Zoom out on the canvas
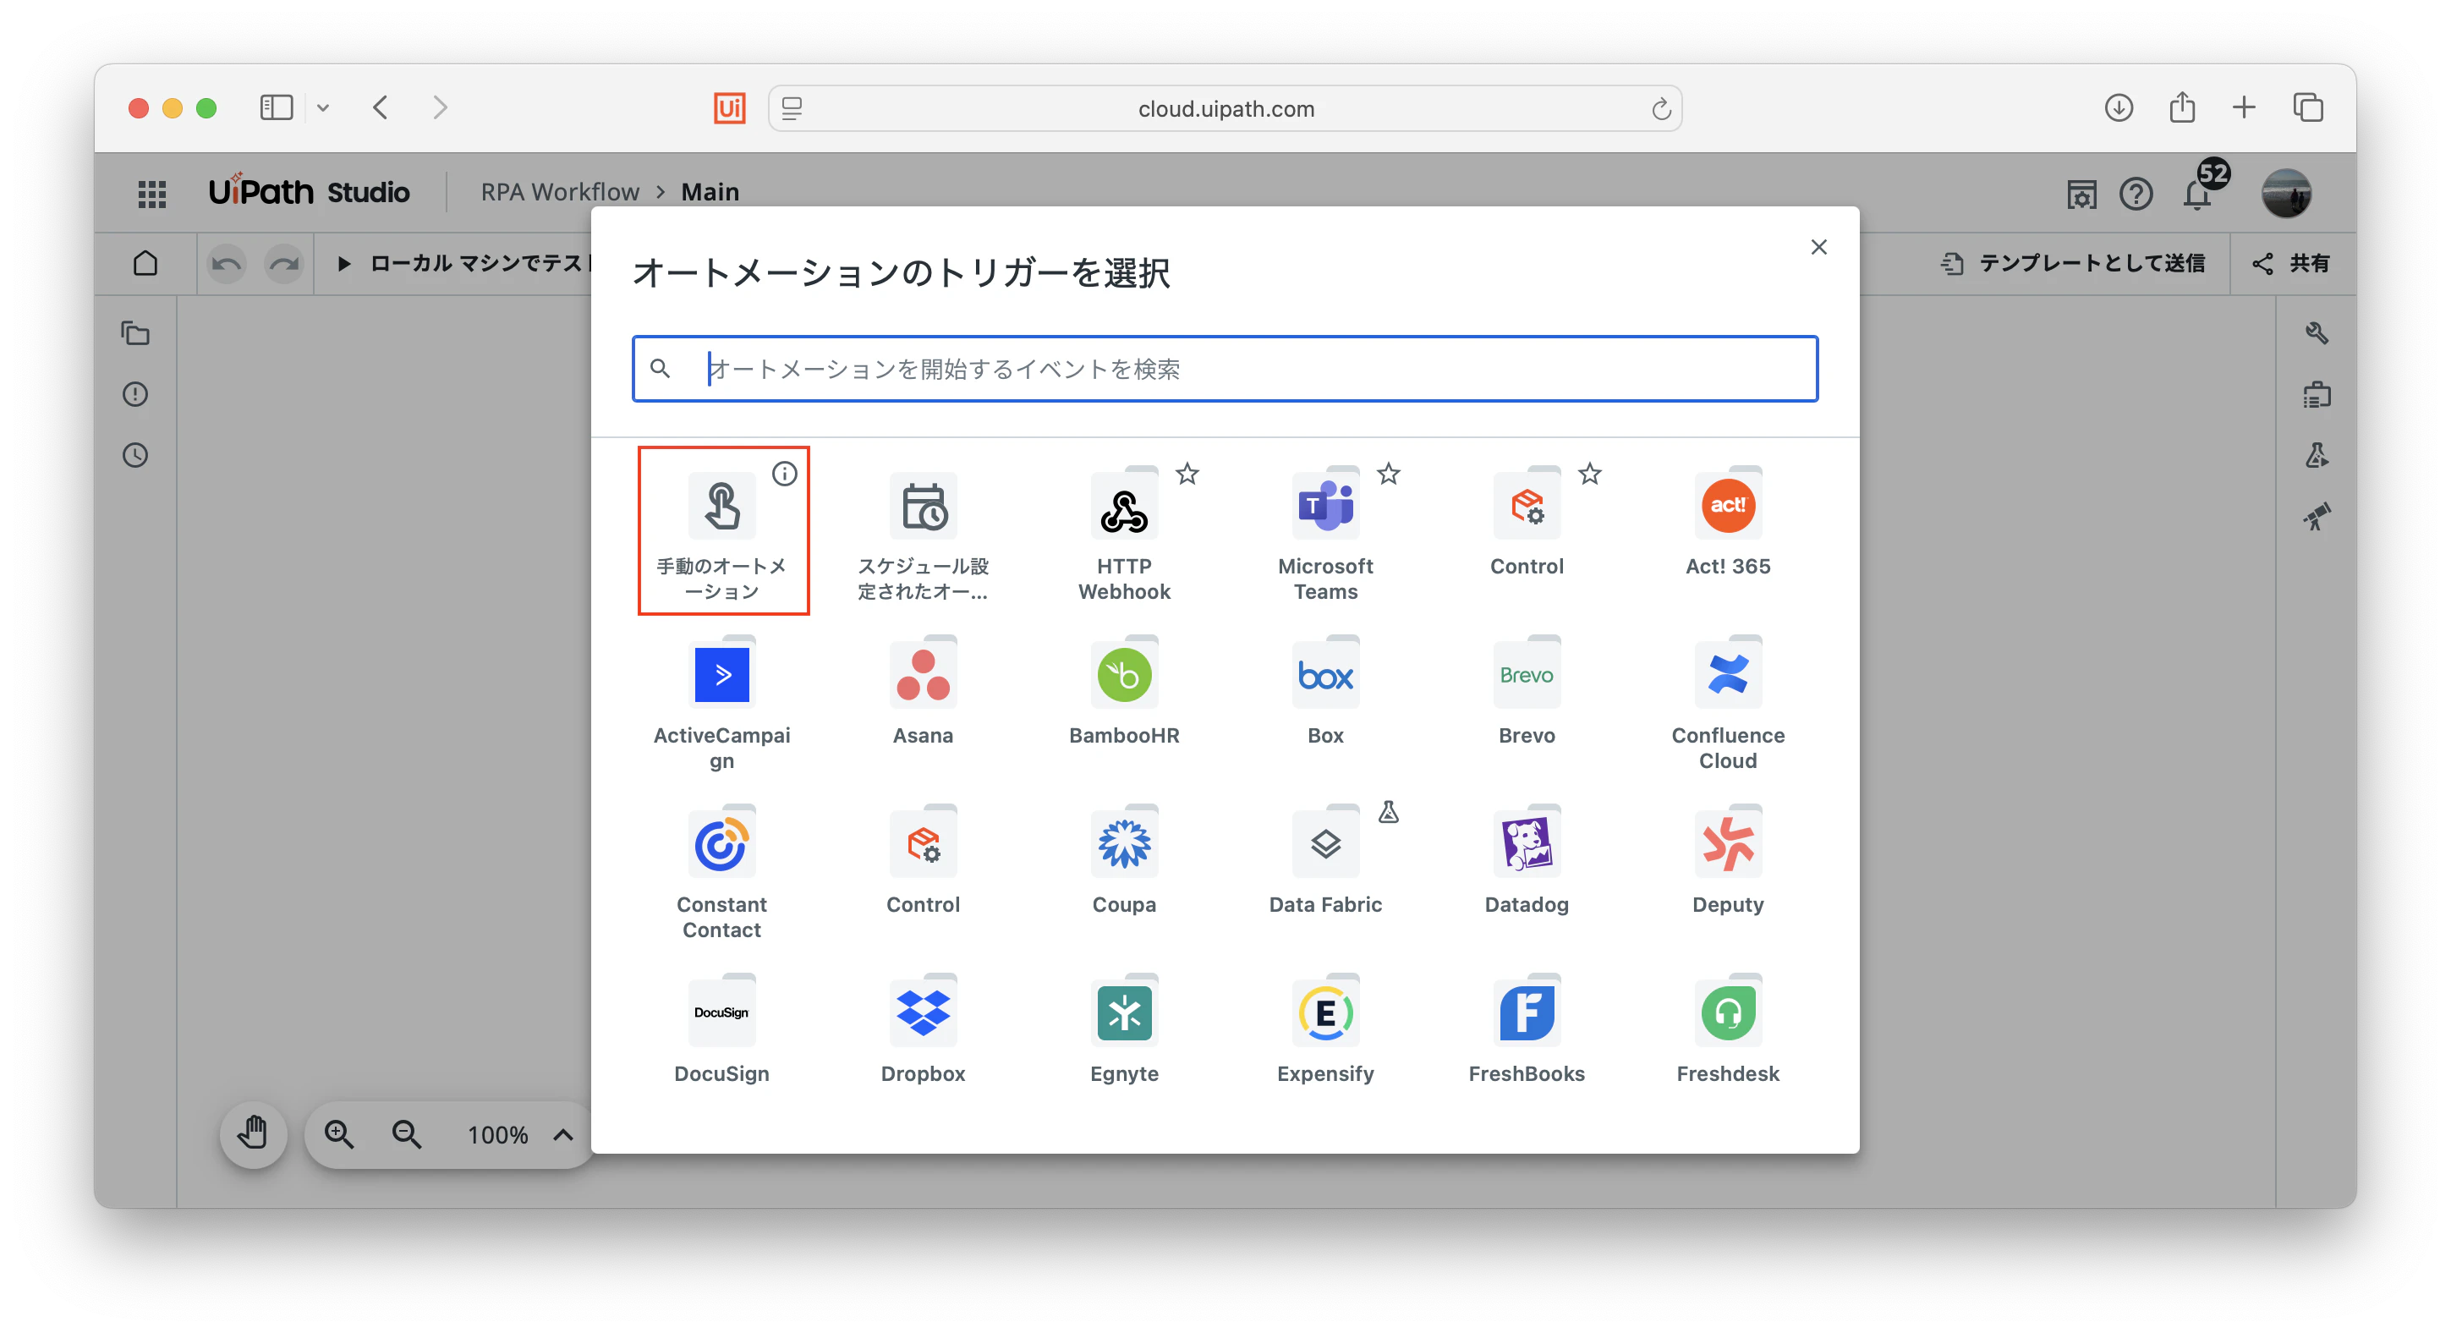The image size is (2451, 1333). click(406, 1133)
